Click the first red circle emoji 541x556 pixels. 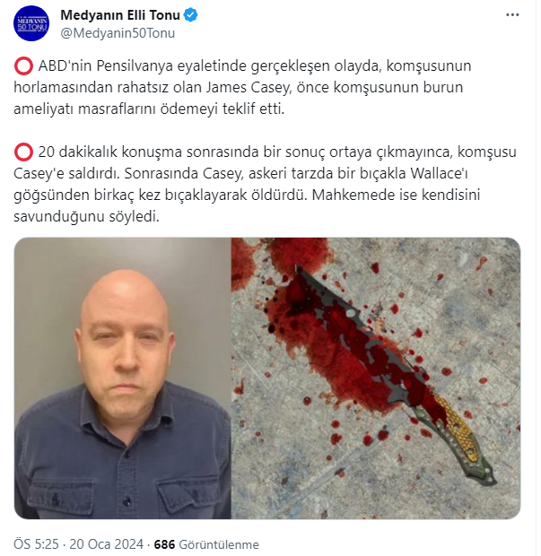coord(23,66)
